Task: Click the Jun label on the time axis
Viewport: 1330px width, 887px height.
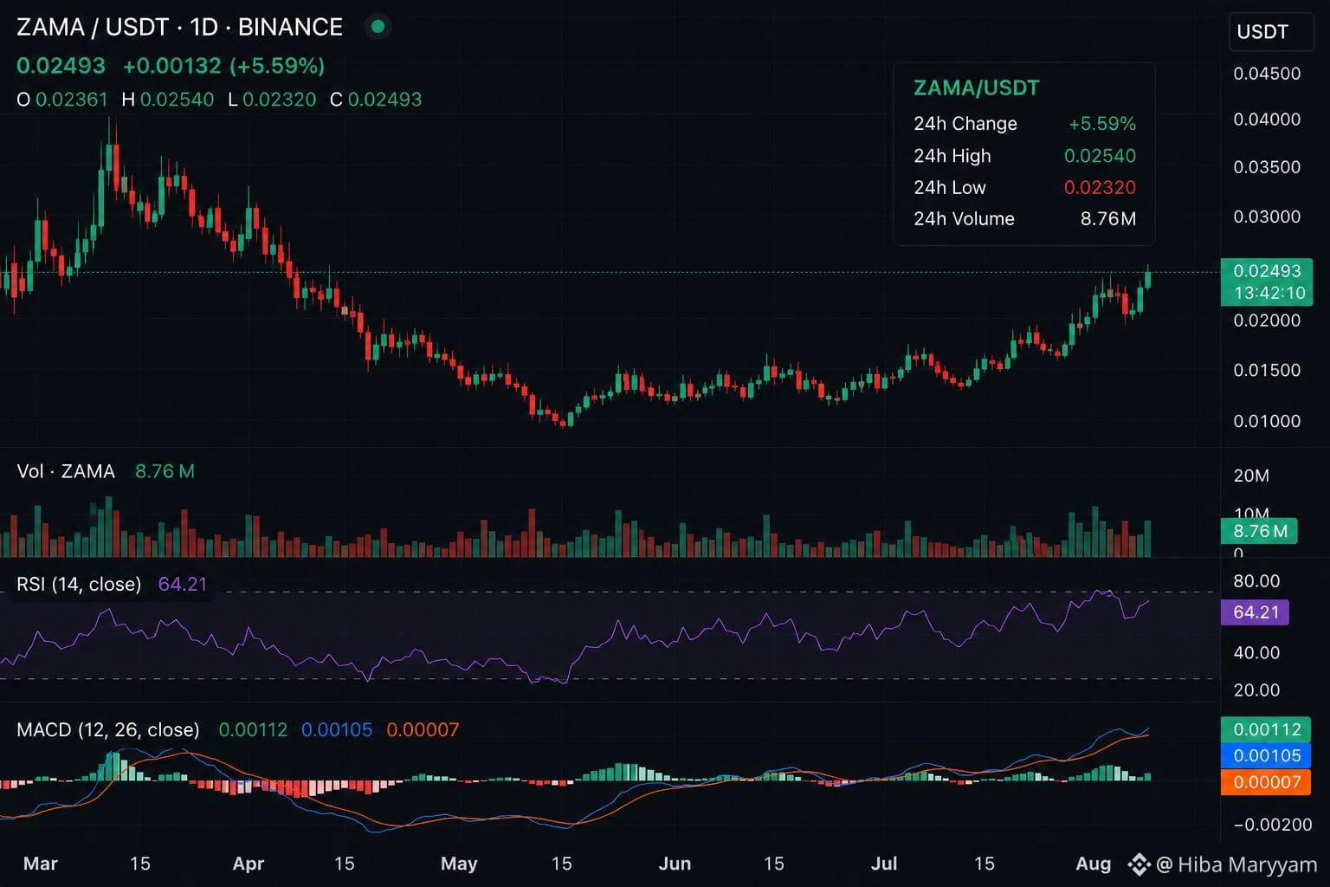Action: (x=675, y=864)
